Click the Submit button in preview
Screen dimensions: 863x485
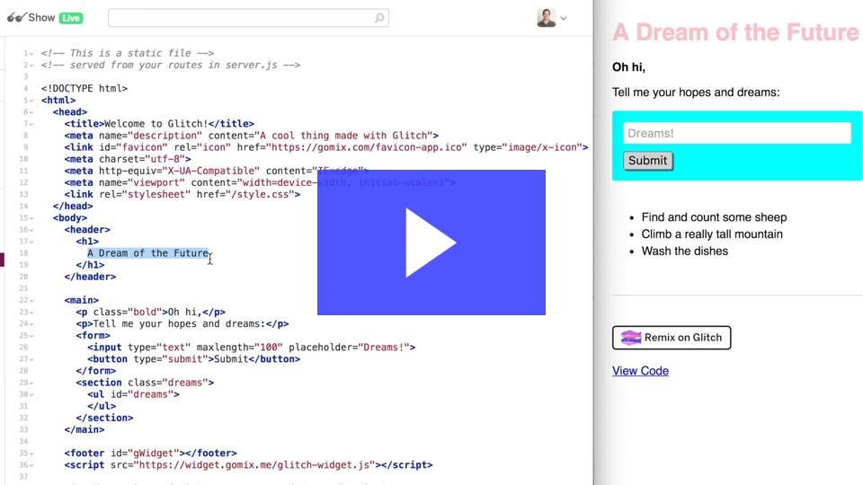tap(648, 161)
